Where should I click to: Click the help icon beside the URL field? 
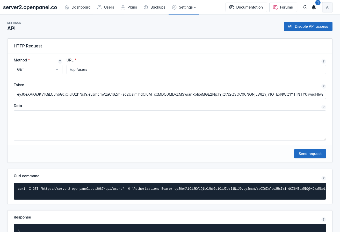point(323,61)
